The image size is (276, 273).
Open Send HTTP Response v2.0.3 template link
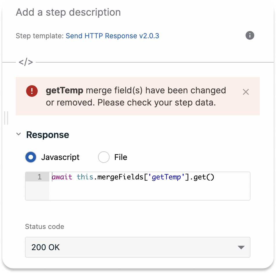pos(112,36)
